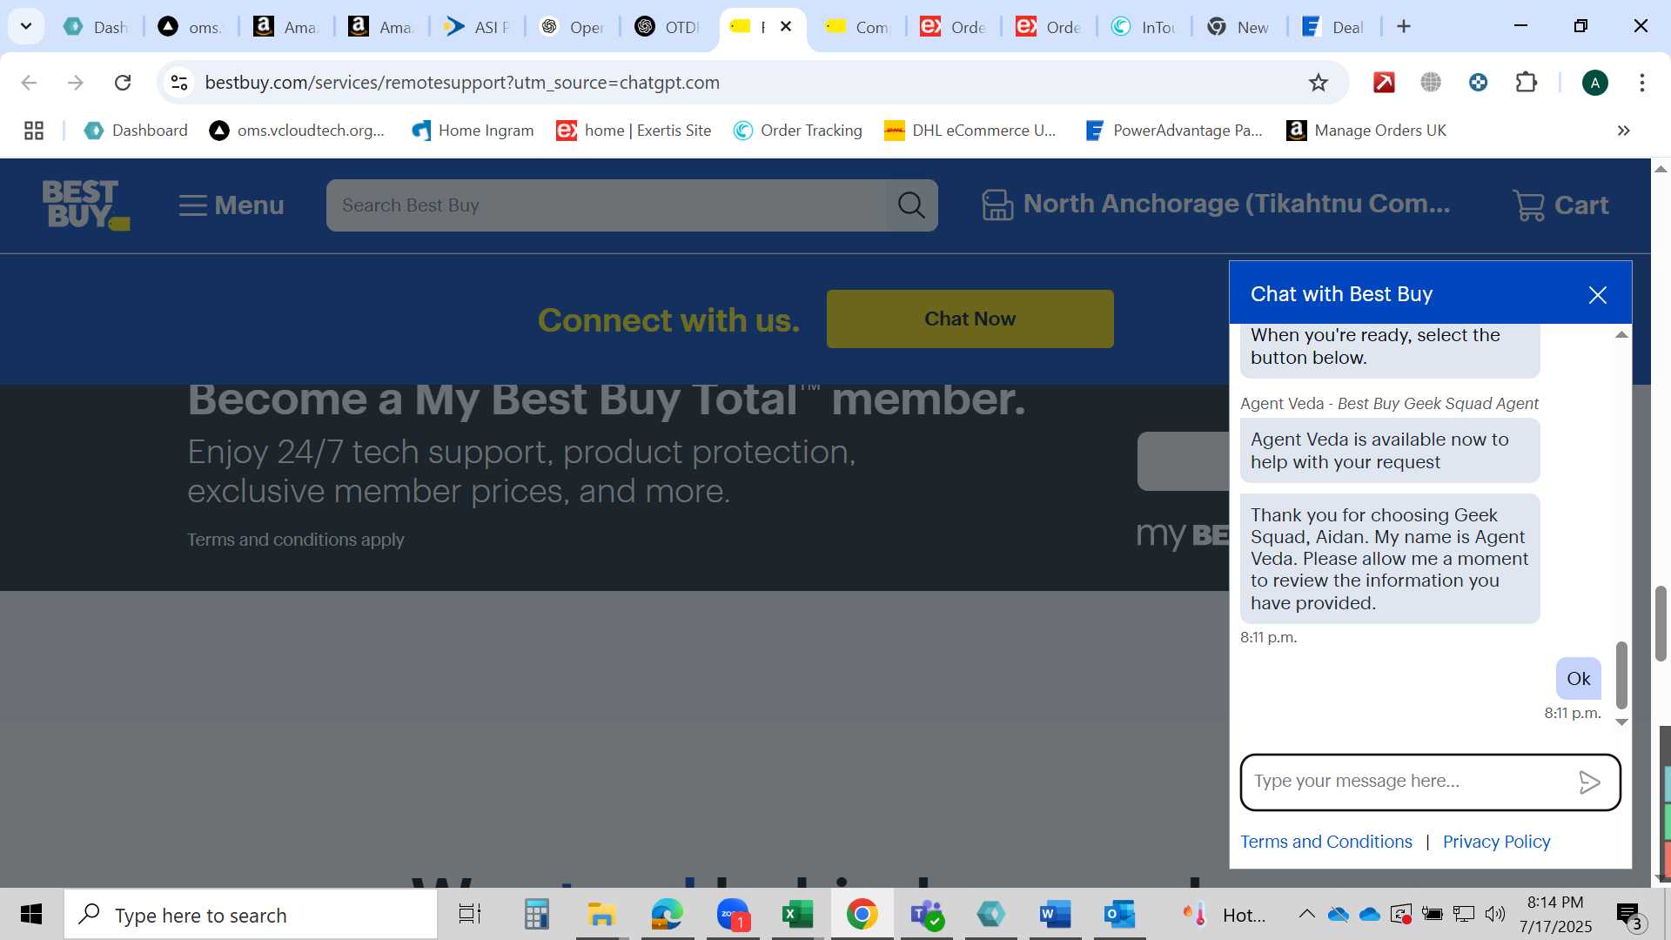Open the bookmarks apps grid icon
This screenshot has height=940, width=1671.
click(x=34, y=131)
